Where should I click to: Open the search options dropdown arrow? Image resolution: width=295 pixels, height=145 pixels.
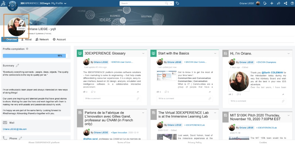pyautogui.click(x=171, y=3)
